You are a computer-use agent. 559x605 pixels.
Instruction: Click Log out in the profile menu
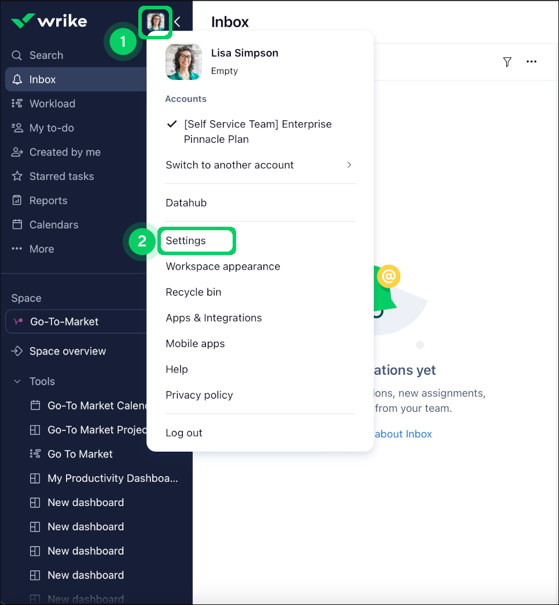[x=183, y=432]
